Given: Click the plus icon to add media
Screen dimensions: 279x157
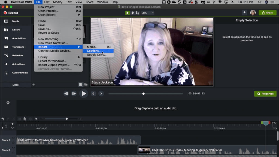Looking at the screenshot, I should [x=34, y=85].
